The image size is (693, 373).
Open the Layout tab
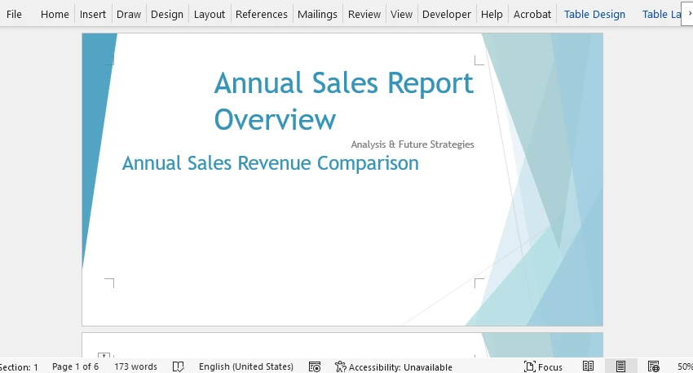coord(210,14)
